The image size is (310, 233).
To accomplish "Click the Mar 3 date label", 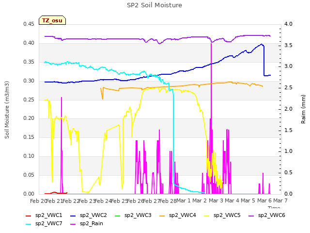I will tap(216, 200).
